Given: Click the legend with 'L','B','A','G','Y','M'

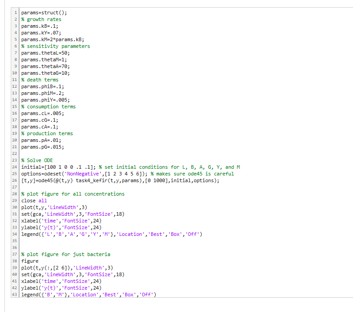Looking at the screenshot, I should point(112,234).
